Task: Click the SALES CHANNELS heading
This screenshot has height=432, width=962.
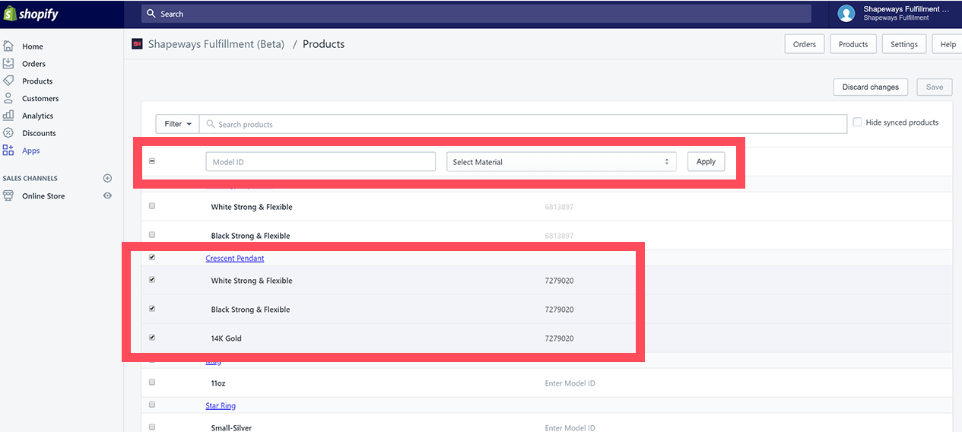Action: (30, 178)
